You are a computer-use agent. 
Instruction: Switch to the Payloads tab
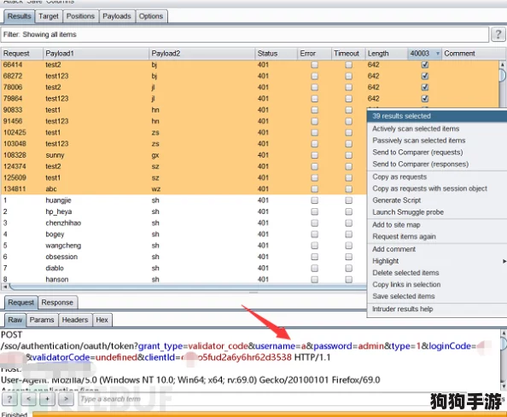point(117,16)
